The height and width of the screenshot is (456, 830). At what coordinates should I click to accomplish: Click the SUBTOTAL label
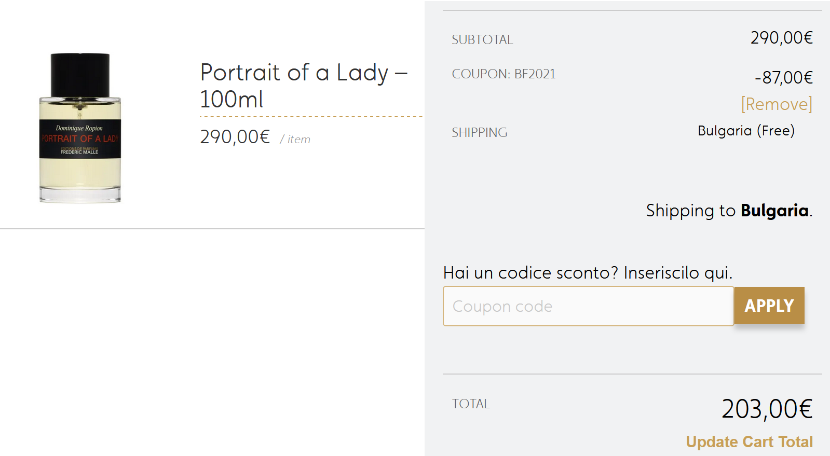coord(482,40)
